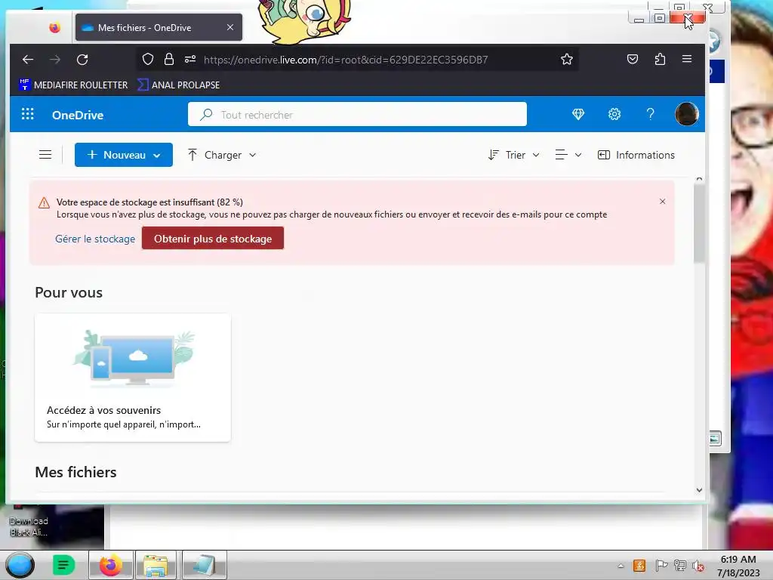Viewport: 773px width, 580px height.
Task: Open the notepad taskbar button
Action: click(x=204, y=565)
